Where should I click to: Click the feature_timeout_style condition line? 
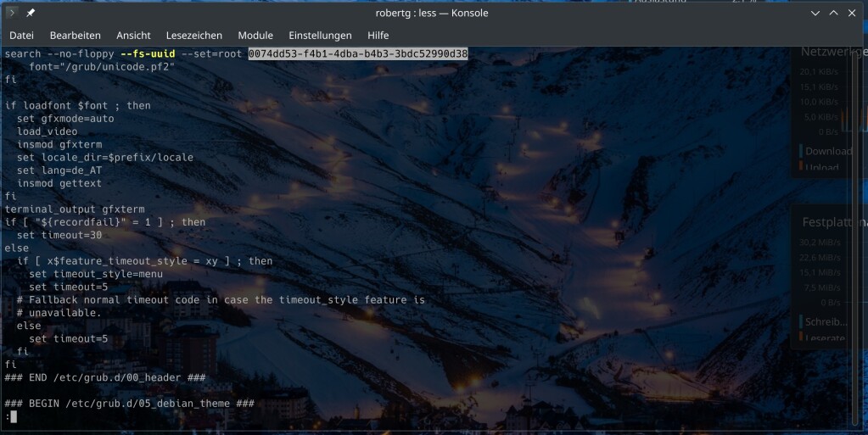tap(145, 260)
